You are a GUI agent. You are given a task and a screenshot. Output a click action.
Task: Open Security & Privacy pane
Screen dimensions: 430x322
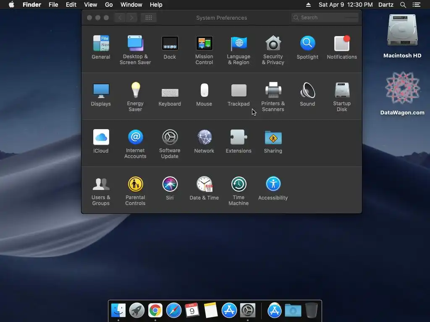tap(273, 50)
